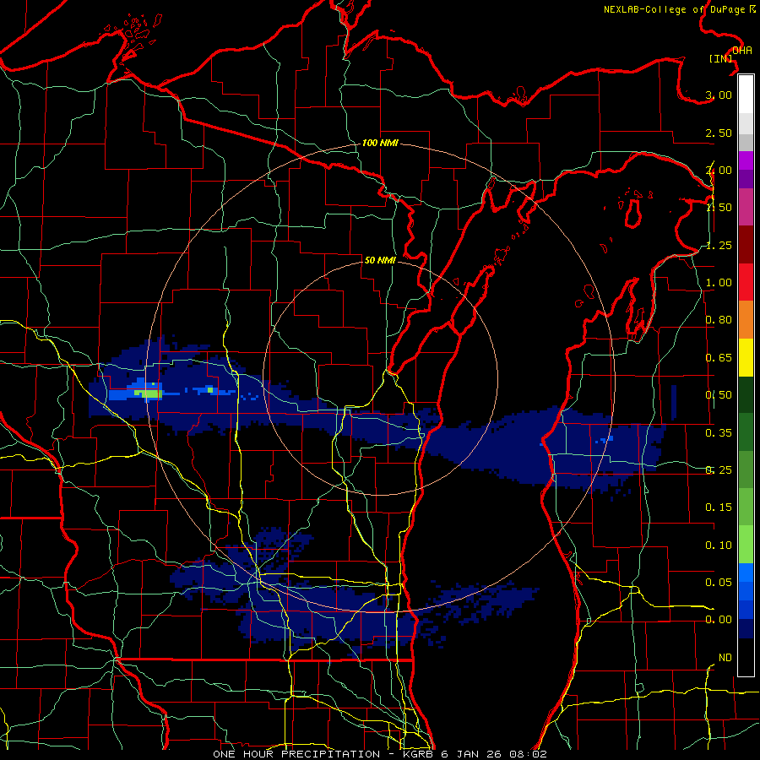The width and height of the screenshot is (760, 760).
Task: Click the 0.05 legend value
Action: pos(719,582)
